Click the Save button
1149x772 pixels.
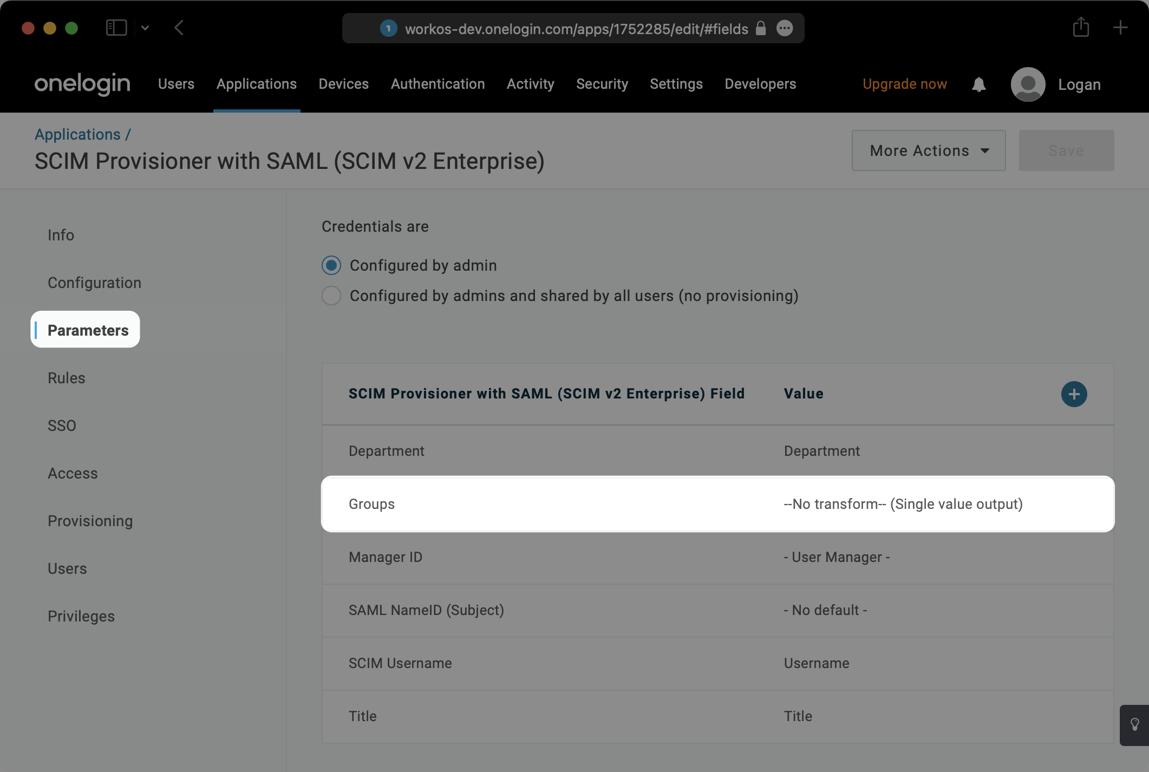pyautogui.click(x=1066, y=150)
